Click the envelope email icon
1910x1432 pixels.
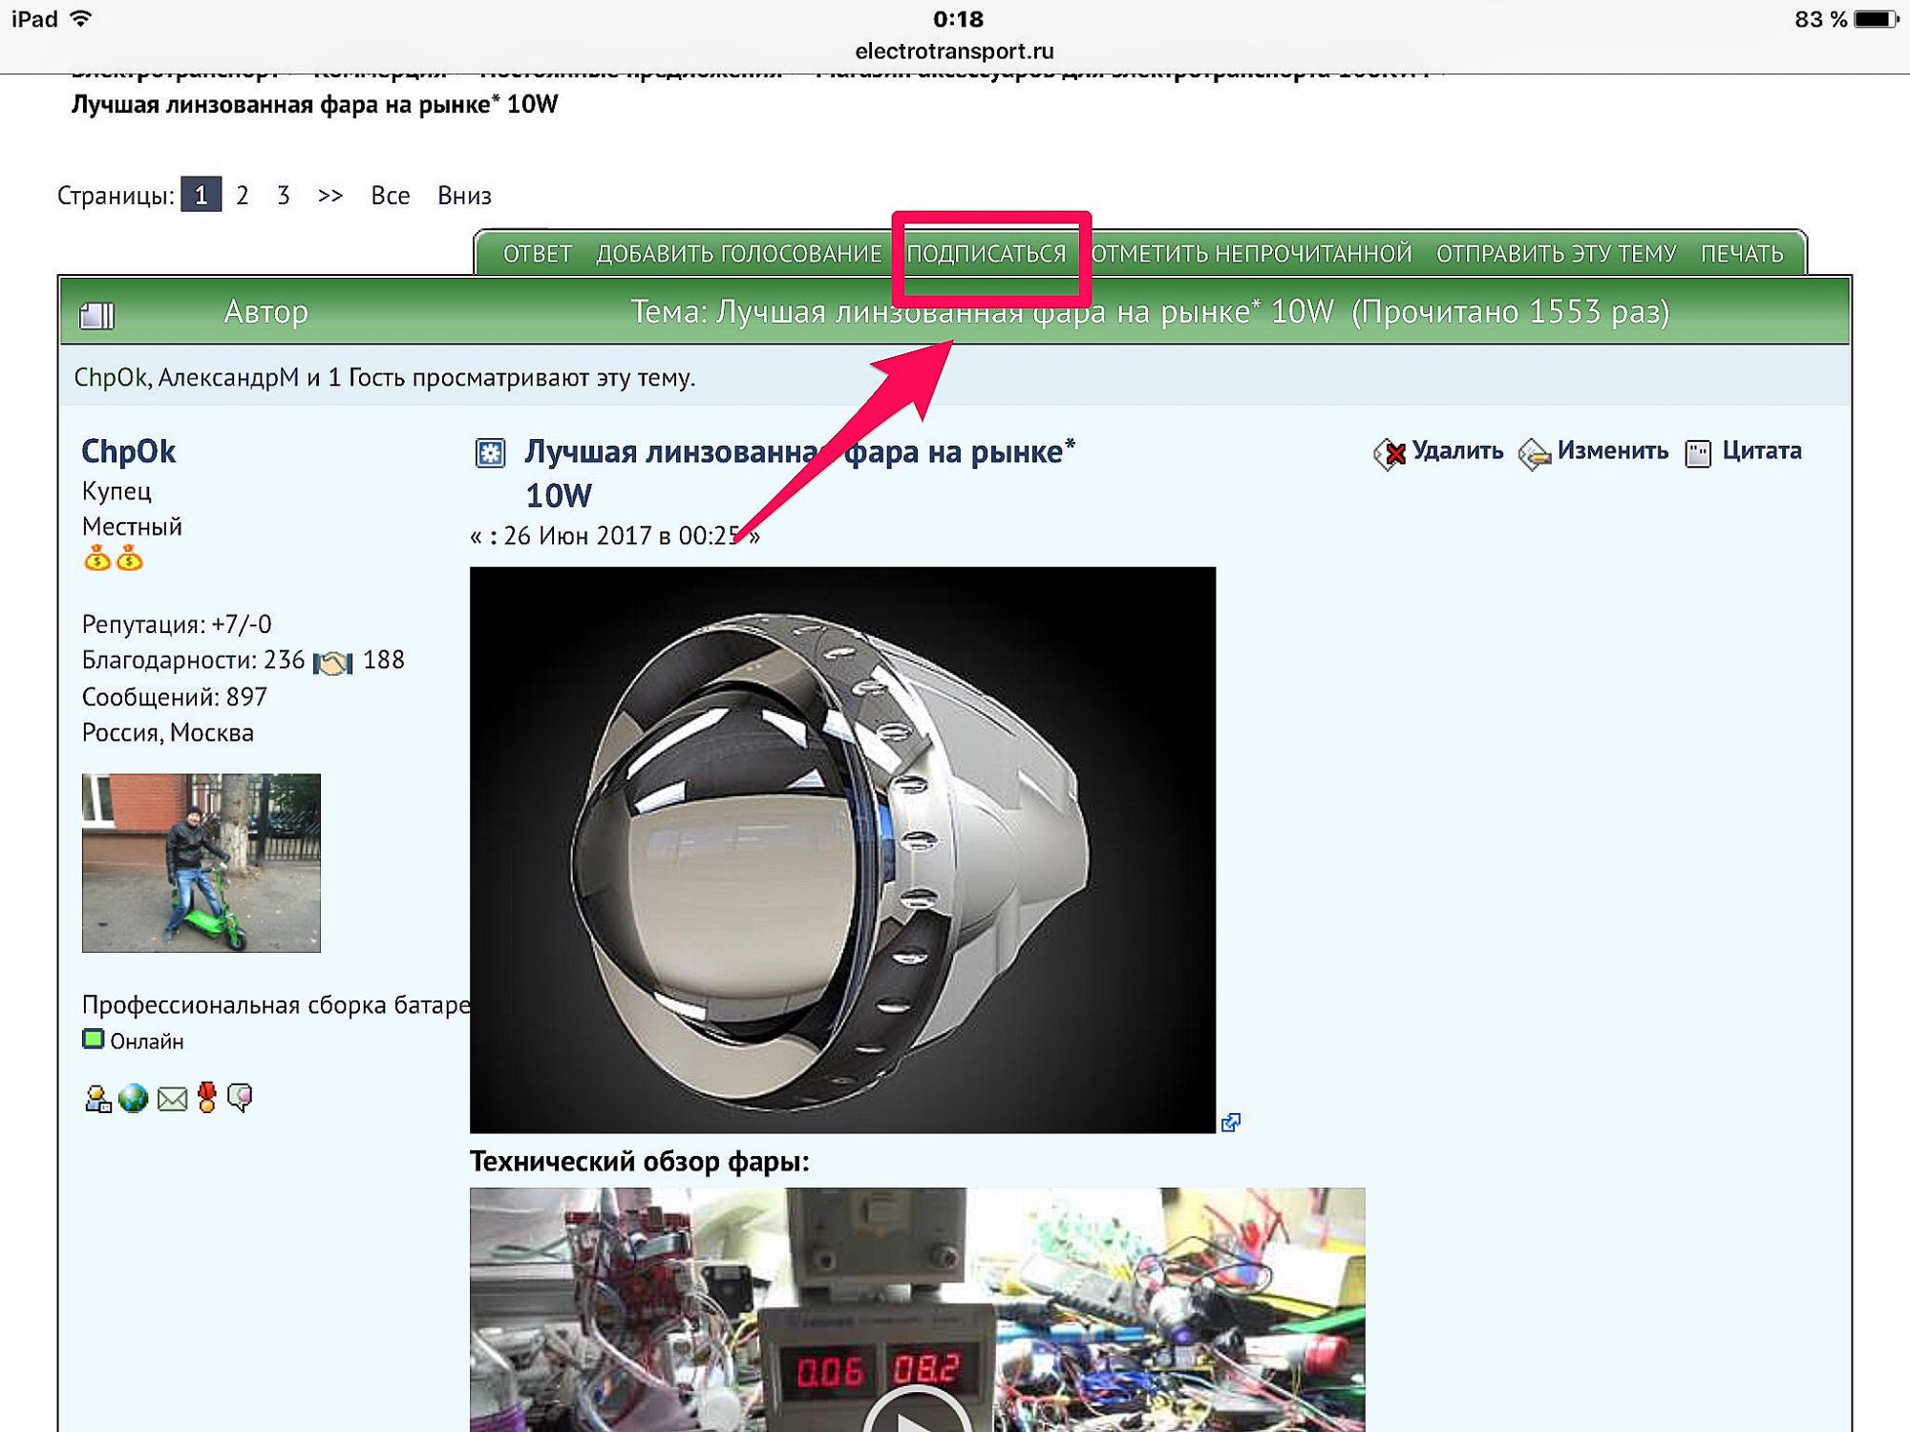[172, 1100]
